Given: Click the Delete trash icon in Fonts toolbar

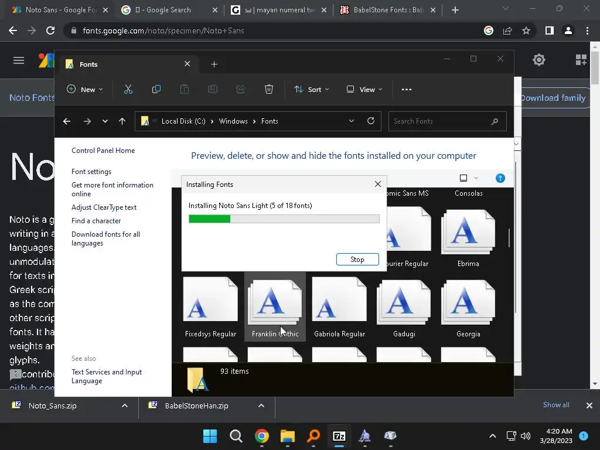Looking at the screenshot, I should coord(269,90).
